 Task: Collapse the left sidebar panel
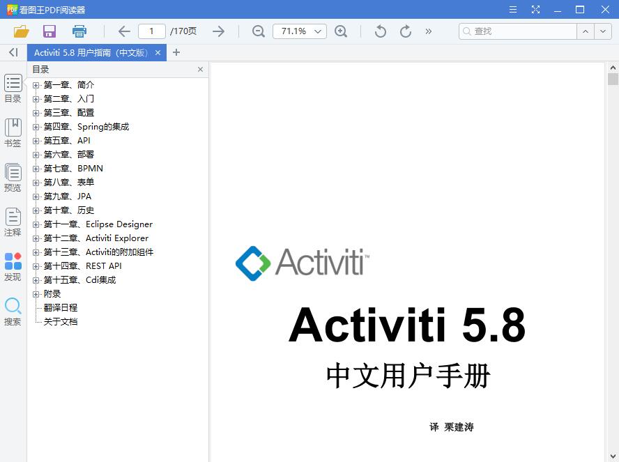point(13,52)
